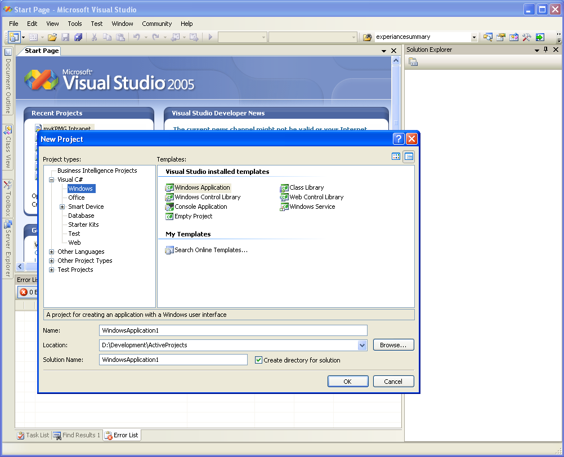
Task: Click the Redo toolbar icon
Action: [155, 37]
